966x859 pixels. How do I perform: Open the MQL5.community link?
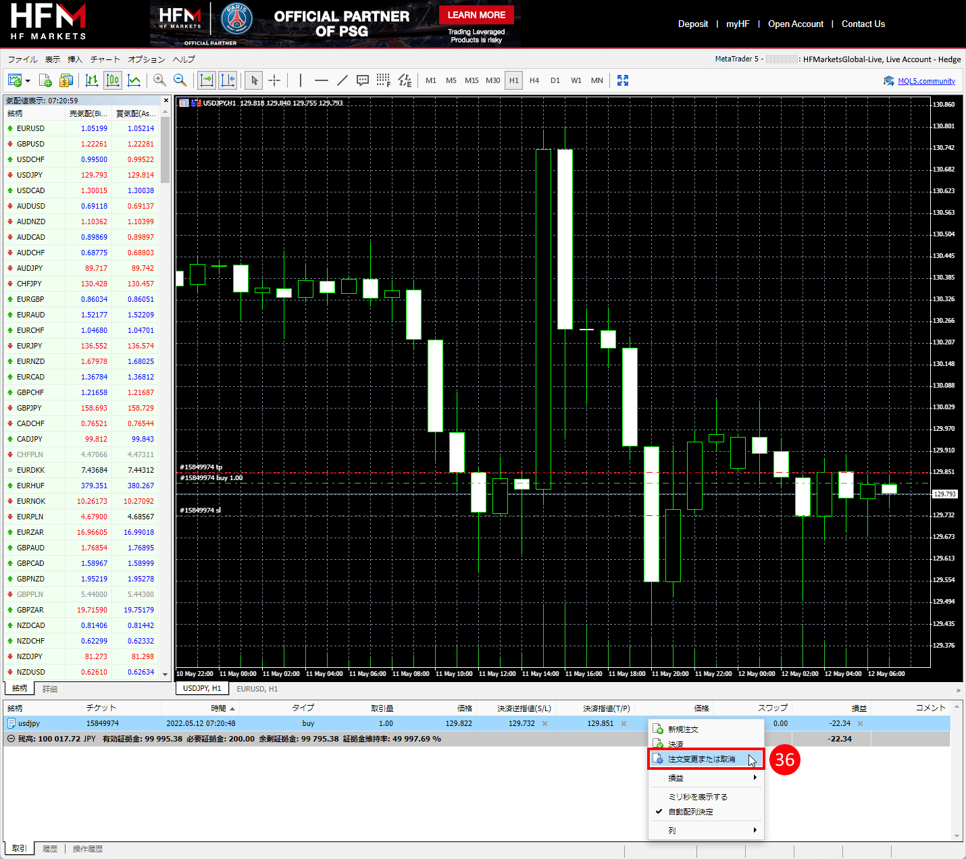(926, 81)
